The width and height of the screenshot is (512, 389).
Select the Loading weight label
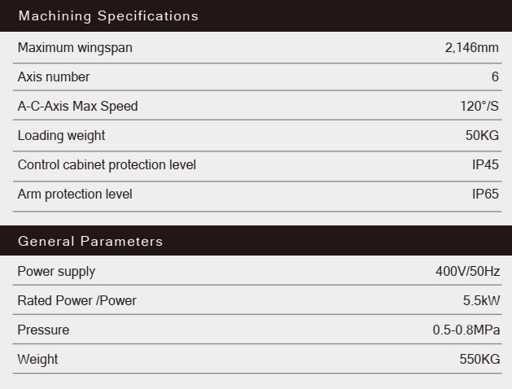click(x=62, y=136)
